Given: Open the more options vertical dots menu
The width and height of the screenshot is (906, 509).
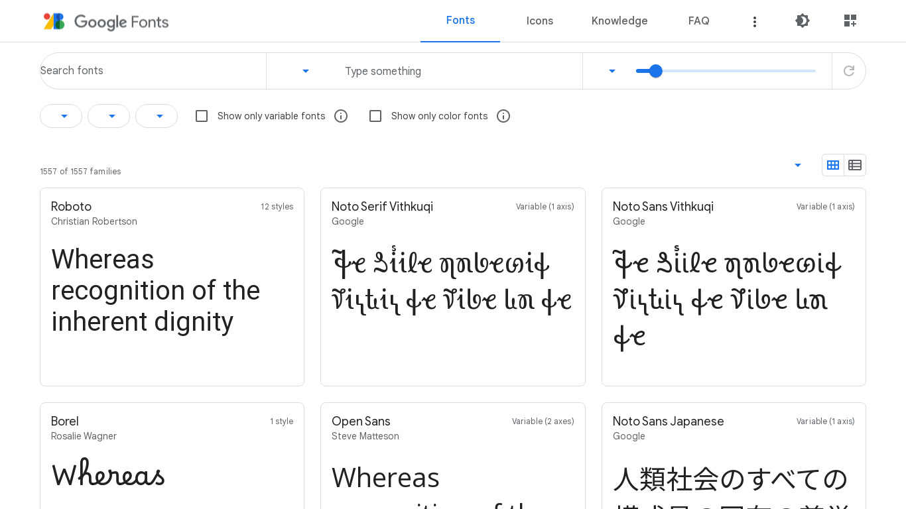Looking at the screenshot, I should pos(754,22).
